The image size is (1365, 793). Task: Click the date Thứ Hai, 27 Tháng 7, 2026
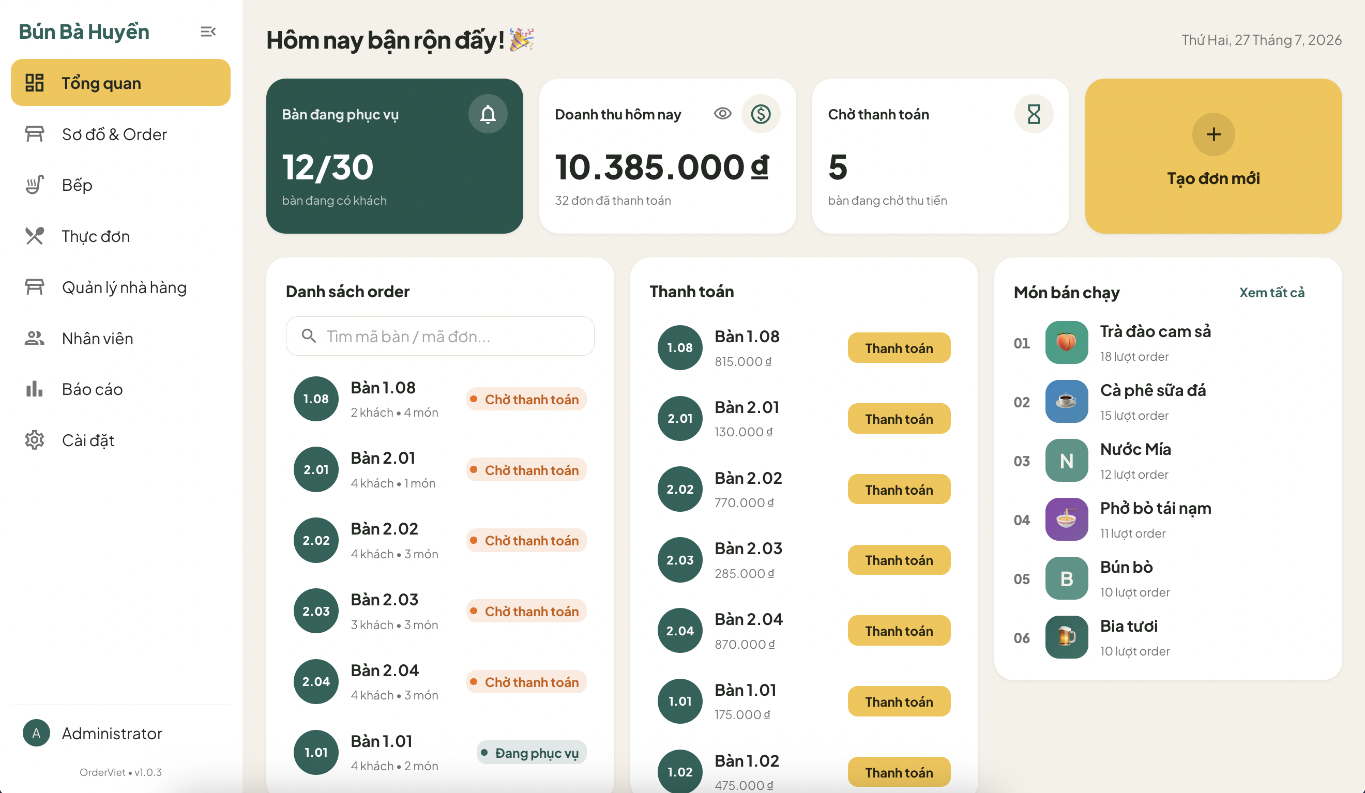1262,40
